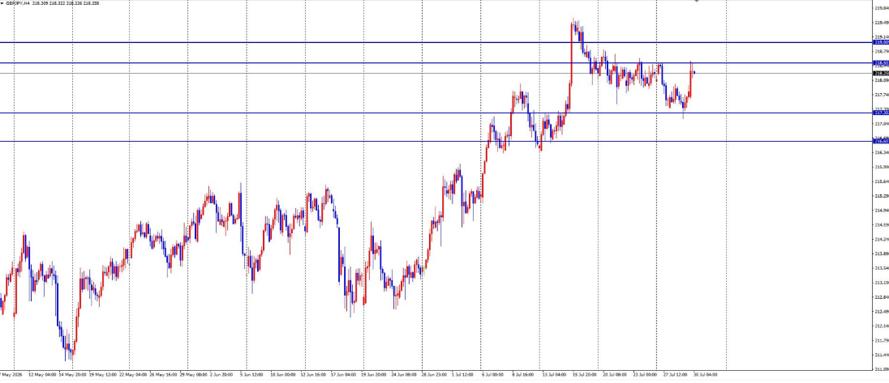This screenshot has height=383, width=889.
Task: Click the 212.14 price scale value
Action: (882, 326)
